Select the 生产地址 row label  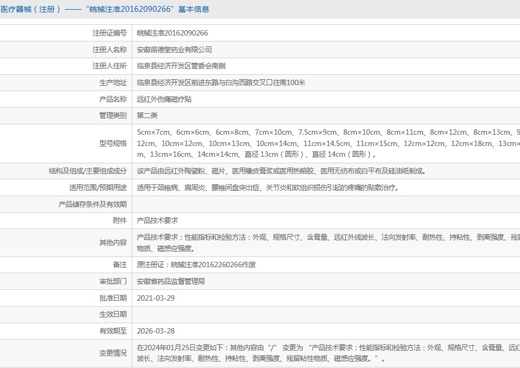tap(113, 82)
